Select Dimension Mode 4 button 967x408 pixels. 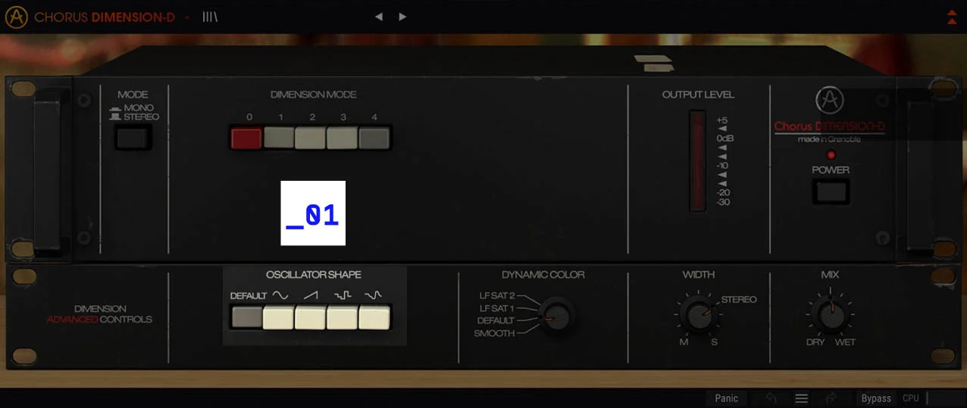pyautogui.click(x=374, y=138)
